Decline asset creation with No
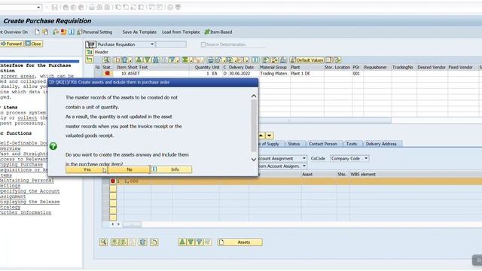 129,169
